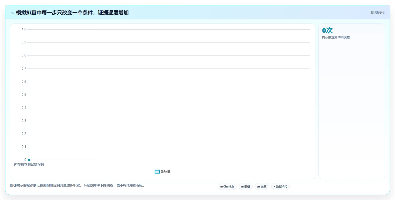
Task: Click the lightning icon beside the title
Action: click(x=12, y=13)
